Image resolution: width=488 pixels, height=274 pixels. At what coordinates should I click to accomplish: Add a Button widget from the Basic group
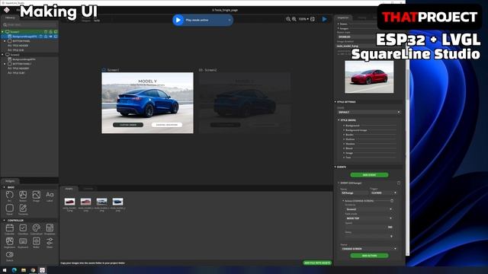click(x=23, y=196)
